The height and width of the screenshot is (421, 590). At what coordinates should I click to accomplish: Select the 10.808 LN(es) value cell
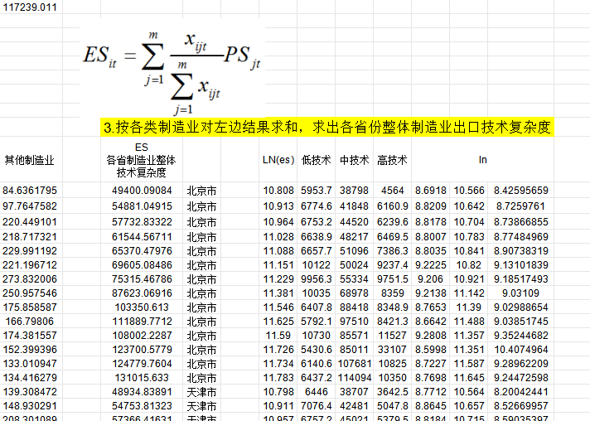coord(278,191)
